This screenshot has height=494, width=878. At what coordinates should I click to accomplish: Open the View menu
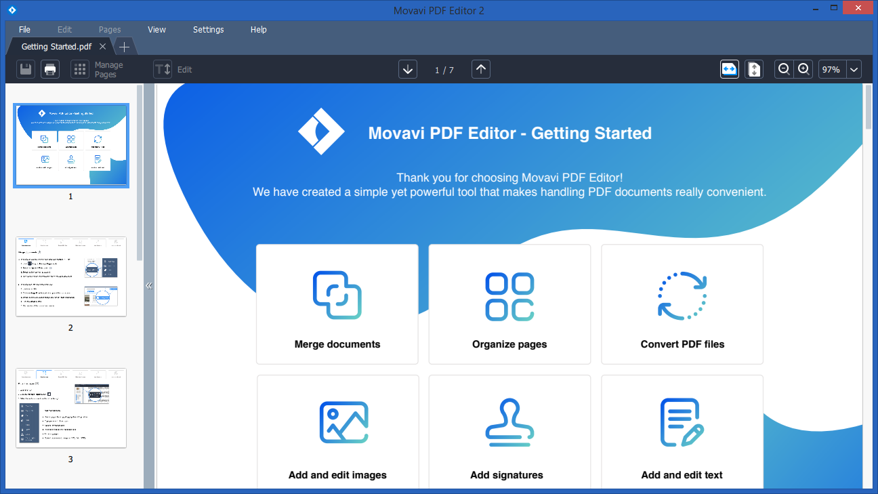tap(157, 30)
